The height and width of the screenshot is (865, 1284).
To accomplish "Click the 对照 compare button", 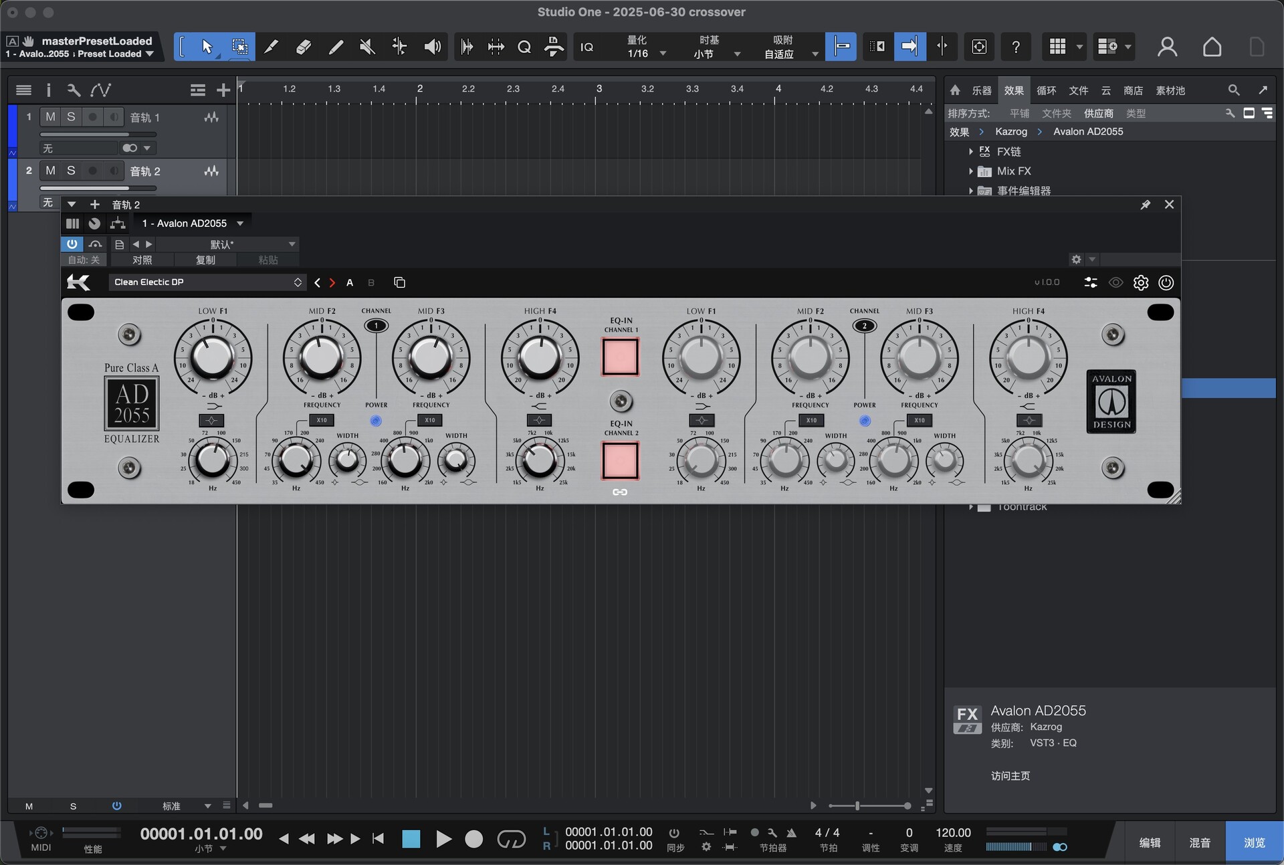I will click(x=142, y=260).
